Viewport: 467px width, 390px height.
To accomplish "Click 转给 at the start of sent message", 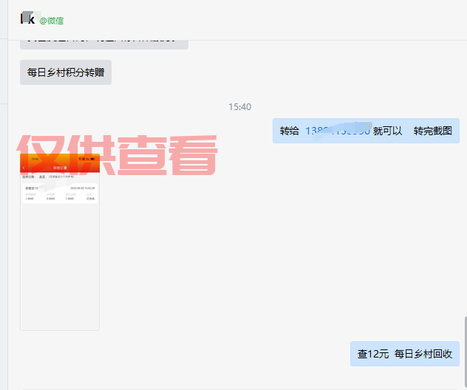I will pyautogui.click(x=290, y=131).
